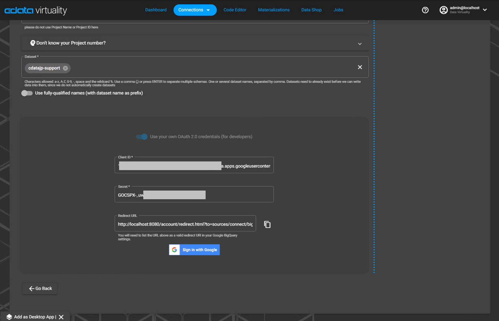Click Sign in with Google button
Viewport: 499px width, 321px height.
coord(194,250)
